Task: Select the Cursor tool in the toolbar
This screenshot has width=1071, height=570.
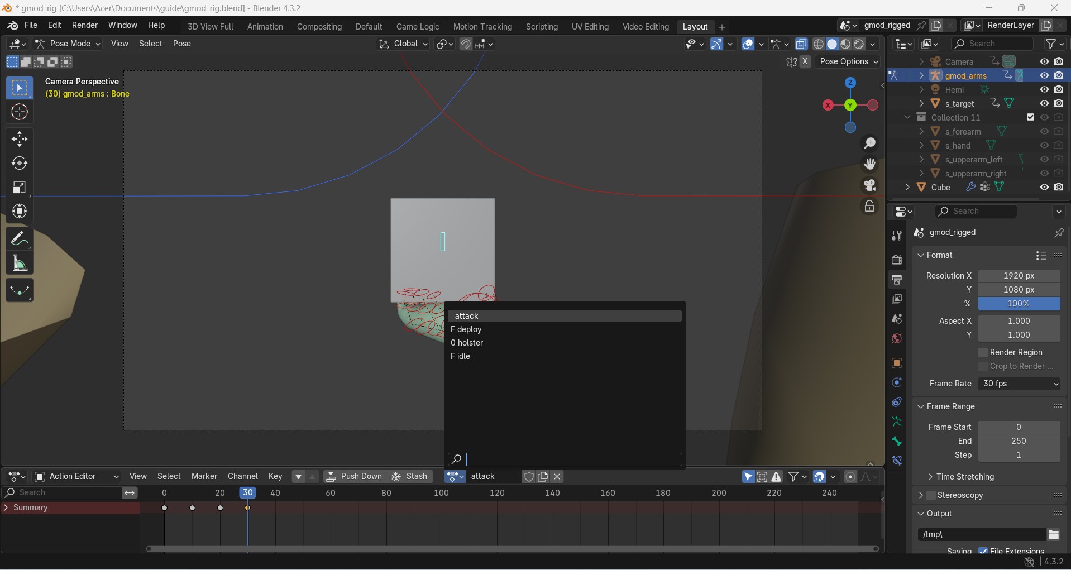Action: pos(20,113)
